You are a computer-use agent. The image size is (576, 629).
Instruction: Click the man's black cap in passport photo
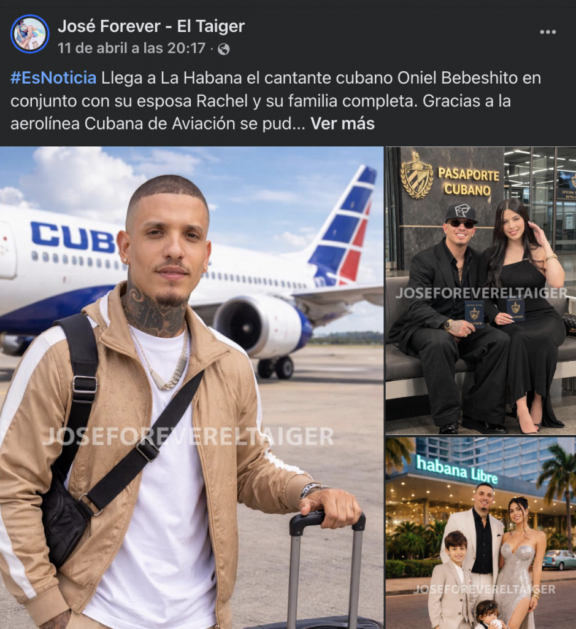point(462,213)
